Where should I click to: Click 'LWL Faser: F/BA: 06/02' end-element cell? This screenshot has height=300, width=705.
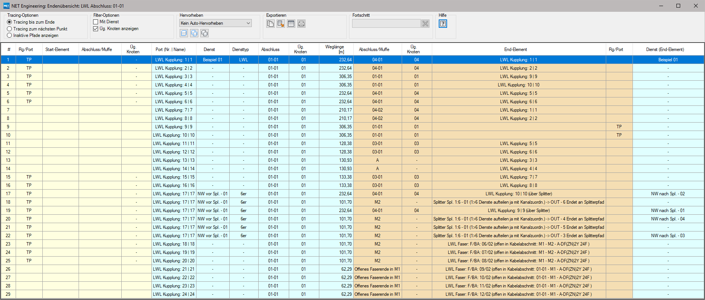[518, 244]
